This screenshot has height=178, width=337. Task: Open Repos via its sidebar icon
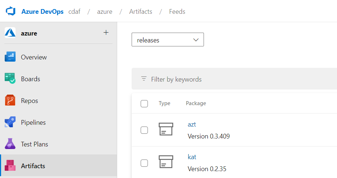point(10,100)
